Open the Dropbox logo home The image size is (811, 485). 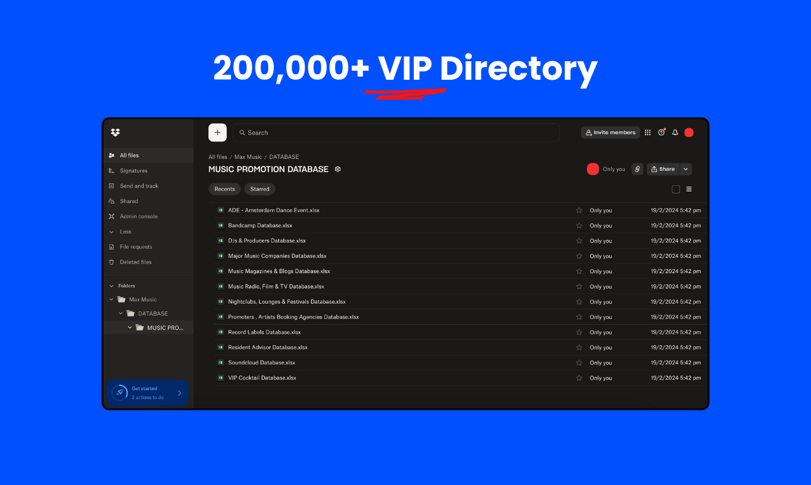click(x=115, y=133)
